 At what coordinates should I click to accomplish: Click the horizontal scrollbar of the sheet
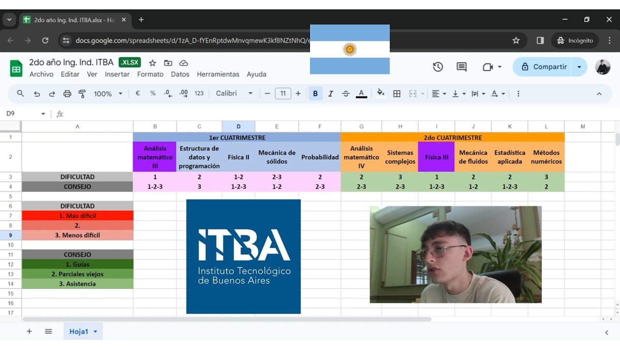pos(227,319)
